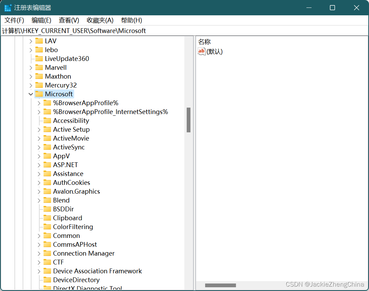The height and width of the screenshot is (291, 369).
Task: Click the tree pane vertical scrollbar thumb
Action: (x=188, y=120)
